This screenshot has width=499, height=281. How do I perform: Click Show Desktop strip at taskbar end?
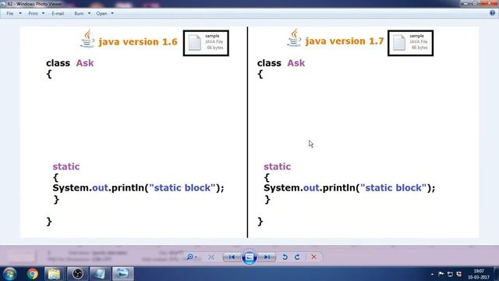(x=497, y=274)
